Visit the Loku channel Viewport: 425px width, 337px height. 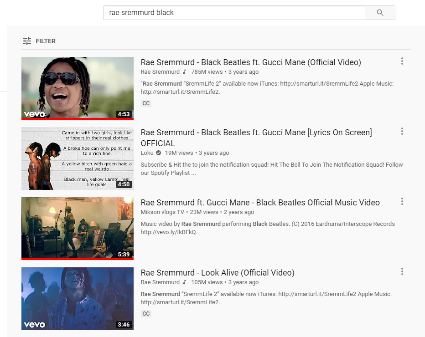pyautogui.click(x=147, y=153)
